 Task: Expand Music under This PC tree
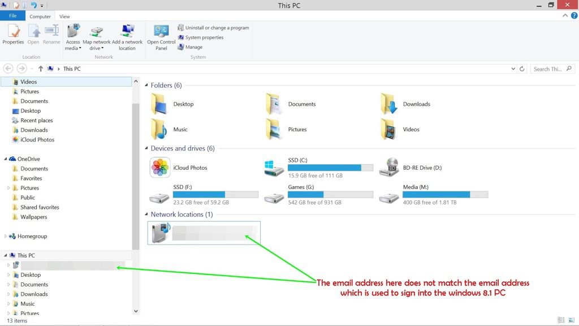point(8,303)
